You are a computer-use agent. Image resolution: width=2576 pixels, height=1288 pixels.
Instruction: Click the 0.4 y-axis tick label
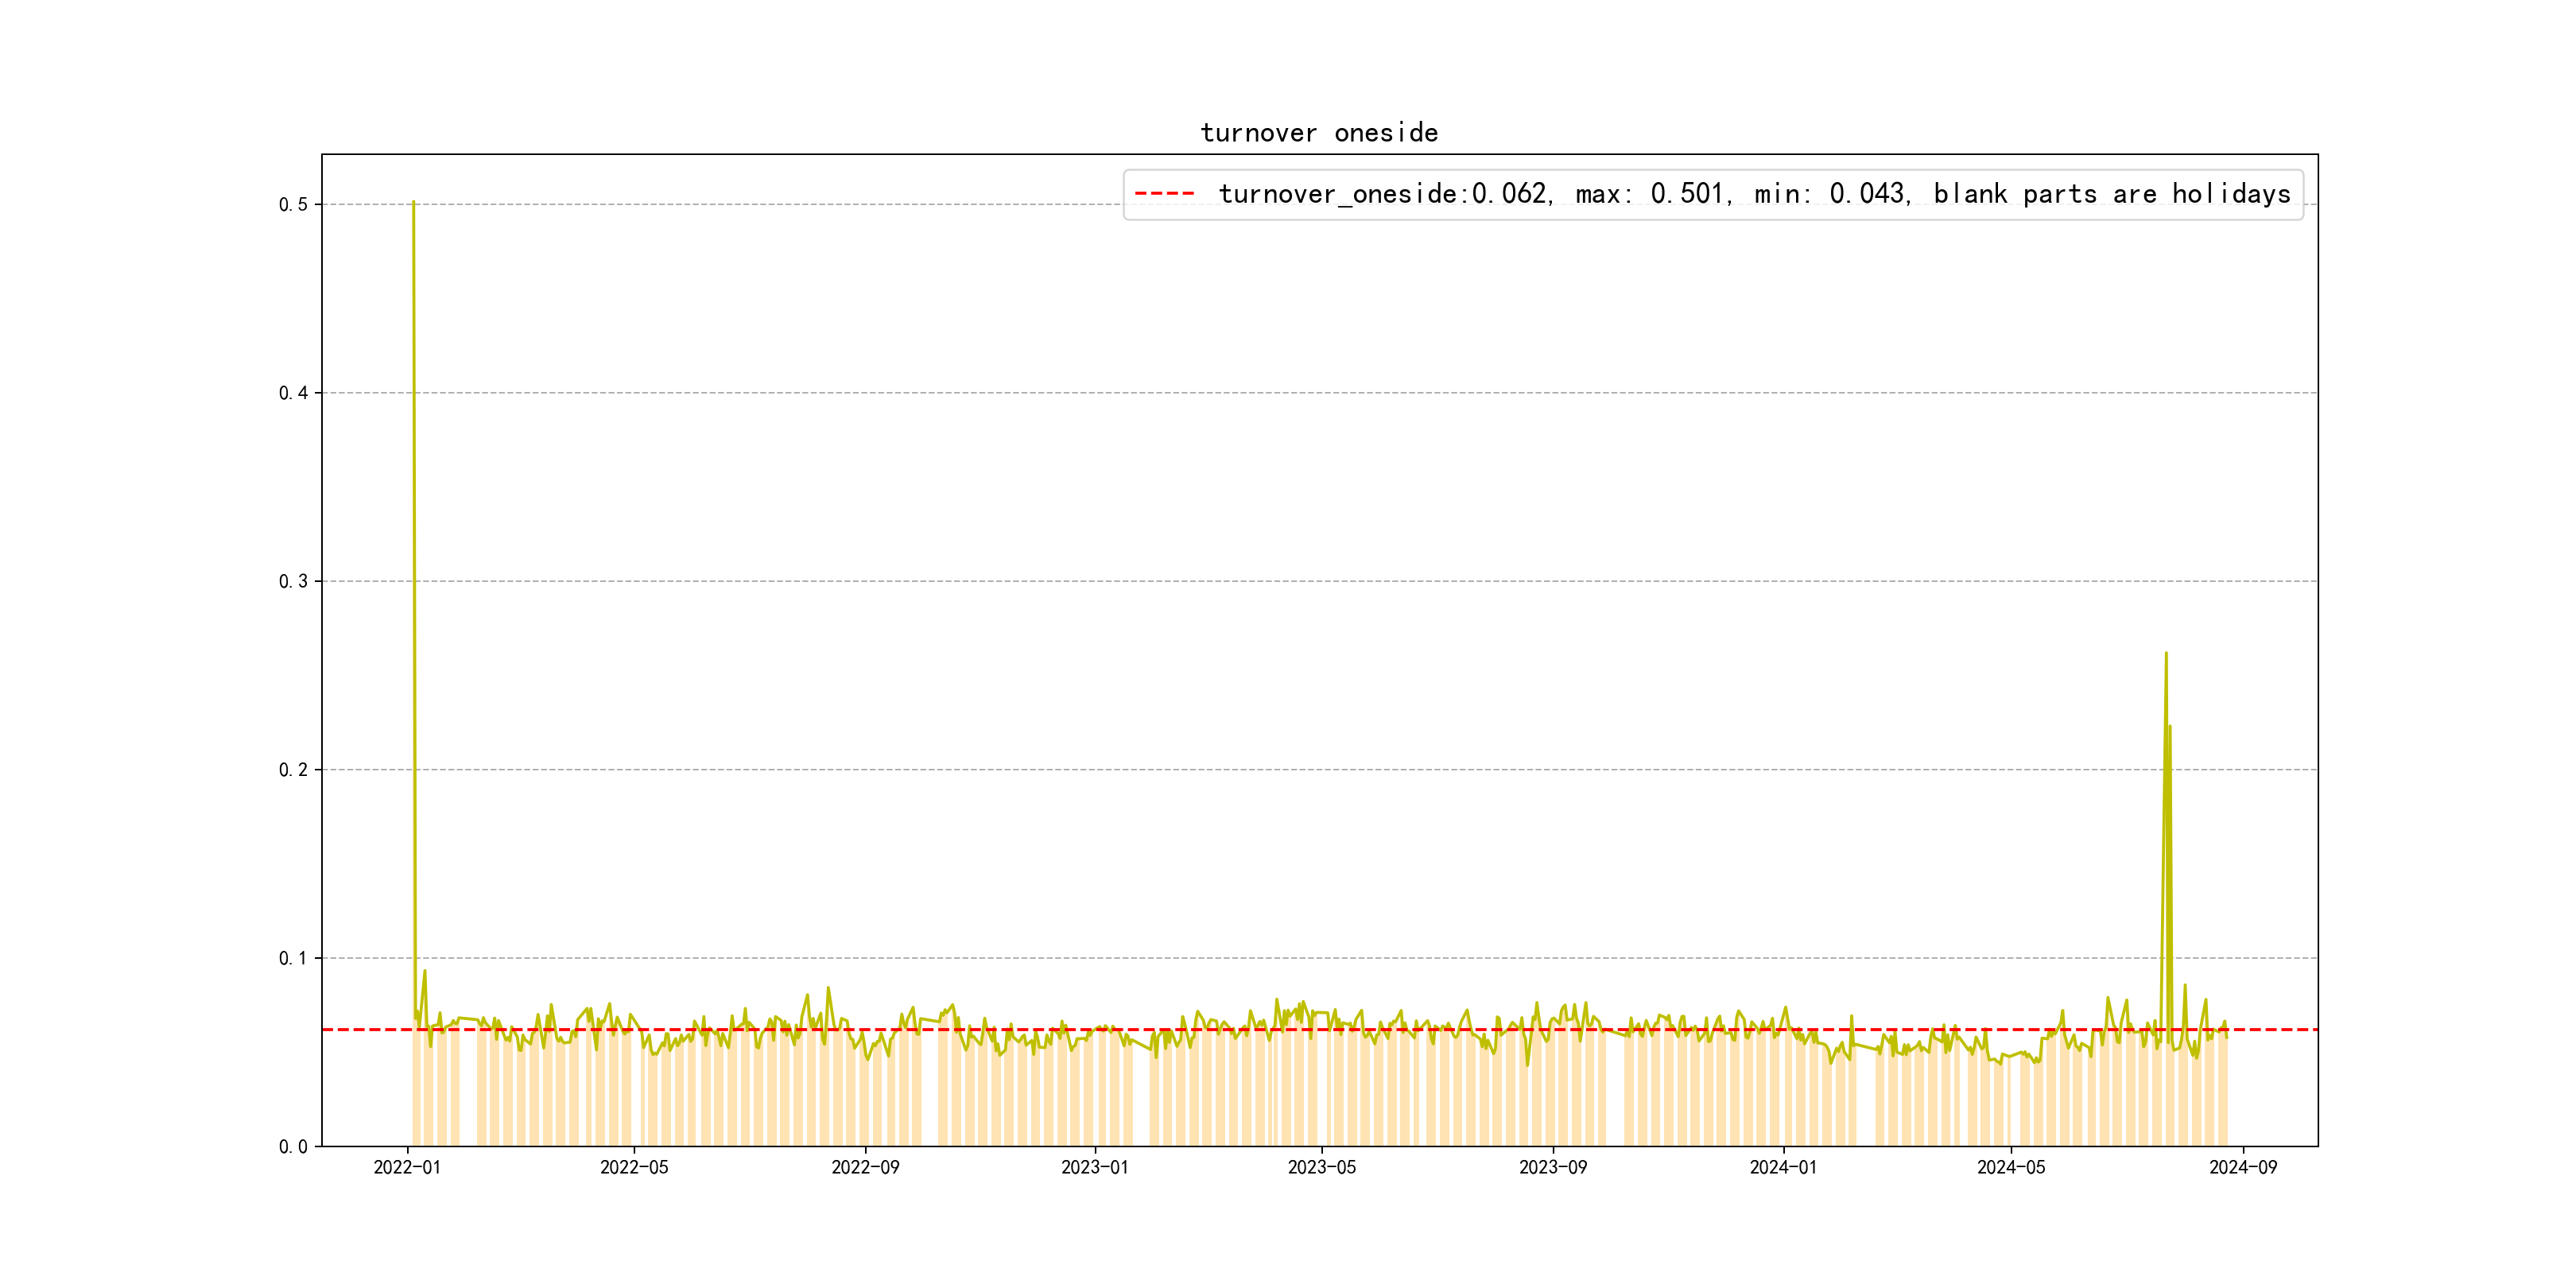(x=293, y=393)
